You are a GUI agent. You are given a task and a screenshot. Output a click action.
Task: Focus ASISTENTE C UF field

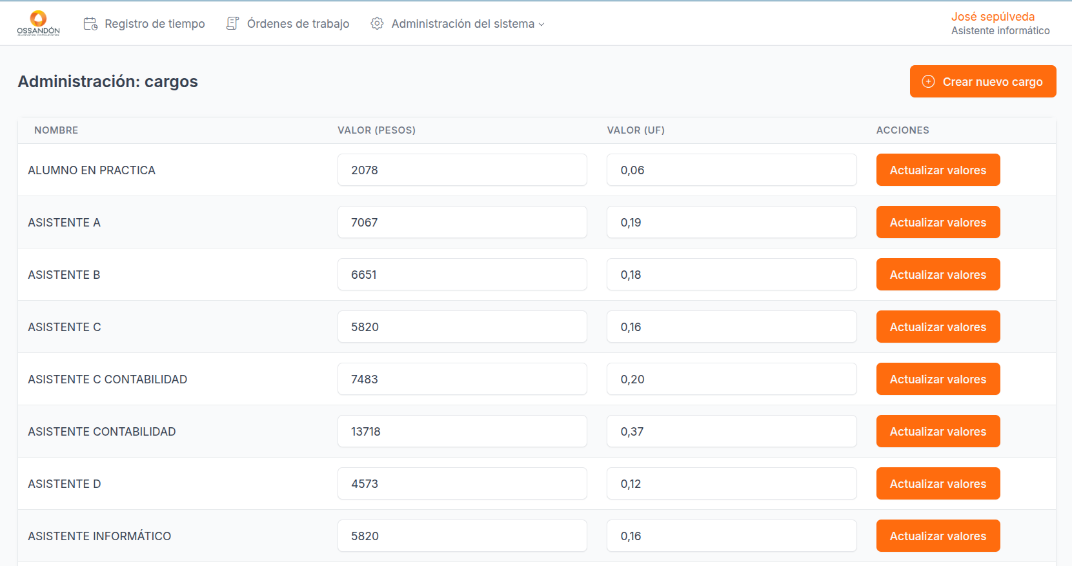(x=732, y=327)
